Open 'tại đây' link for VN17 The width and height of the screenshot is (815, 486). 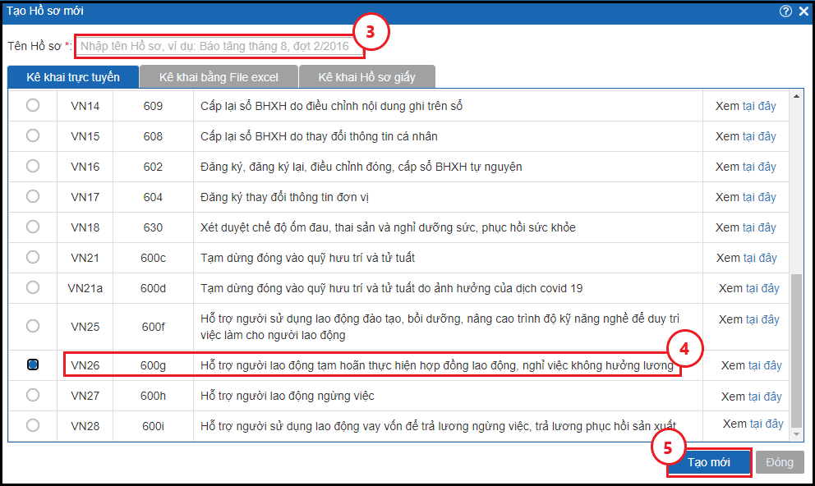[x=759, y=197]
